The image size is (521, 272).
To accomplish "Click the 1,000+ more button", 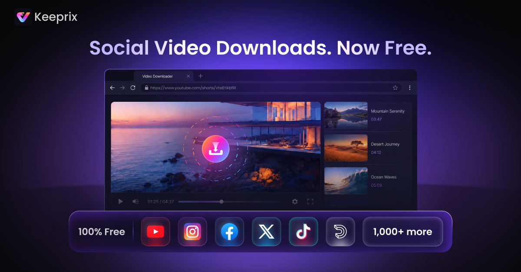I will 402,232.
